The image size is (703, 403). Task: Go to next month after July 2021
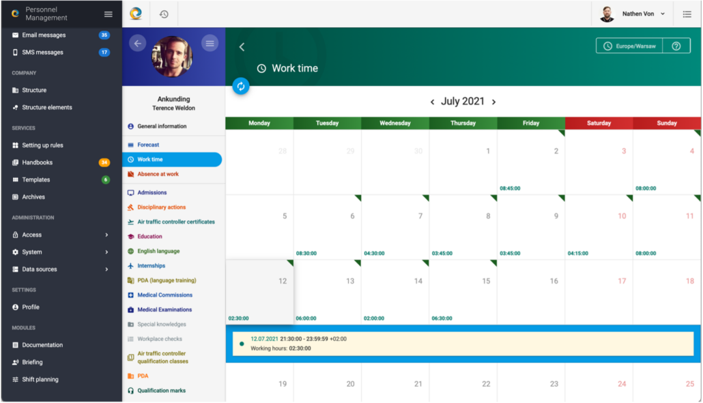[493, 102]
